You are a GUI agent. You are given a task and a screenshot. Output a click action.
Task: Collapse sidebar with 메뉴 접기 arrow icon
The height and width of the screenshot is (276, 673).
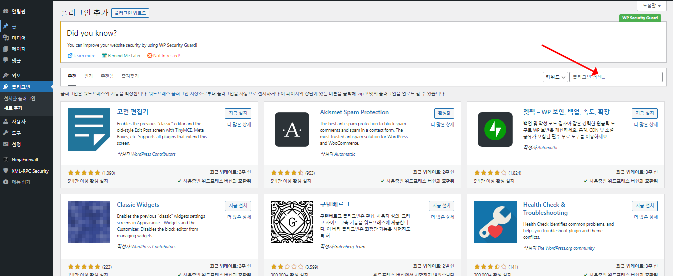pyautogui.click(x=6, y=182)
